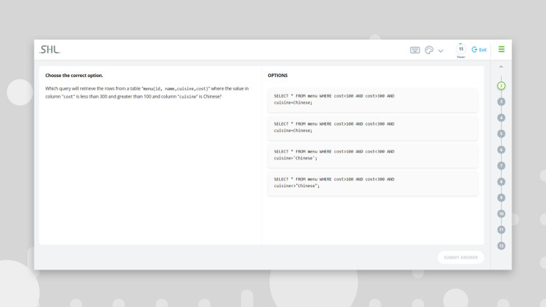Jump to question 3 marker
This screenshot has width=546, height=307.
501,101
